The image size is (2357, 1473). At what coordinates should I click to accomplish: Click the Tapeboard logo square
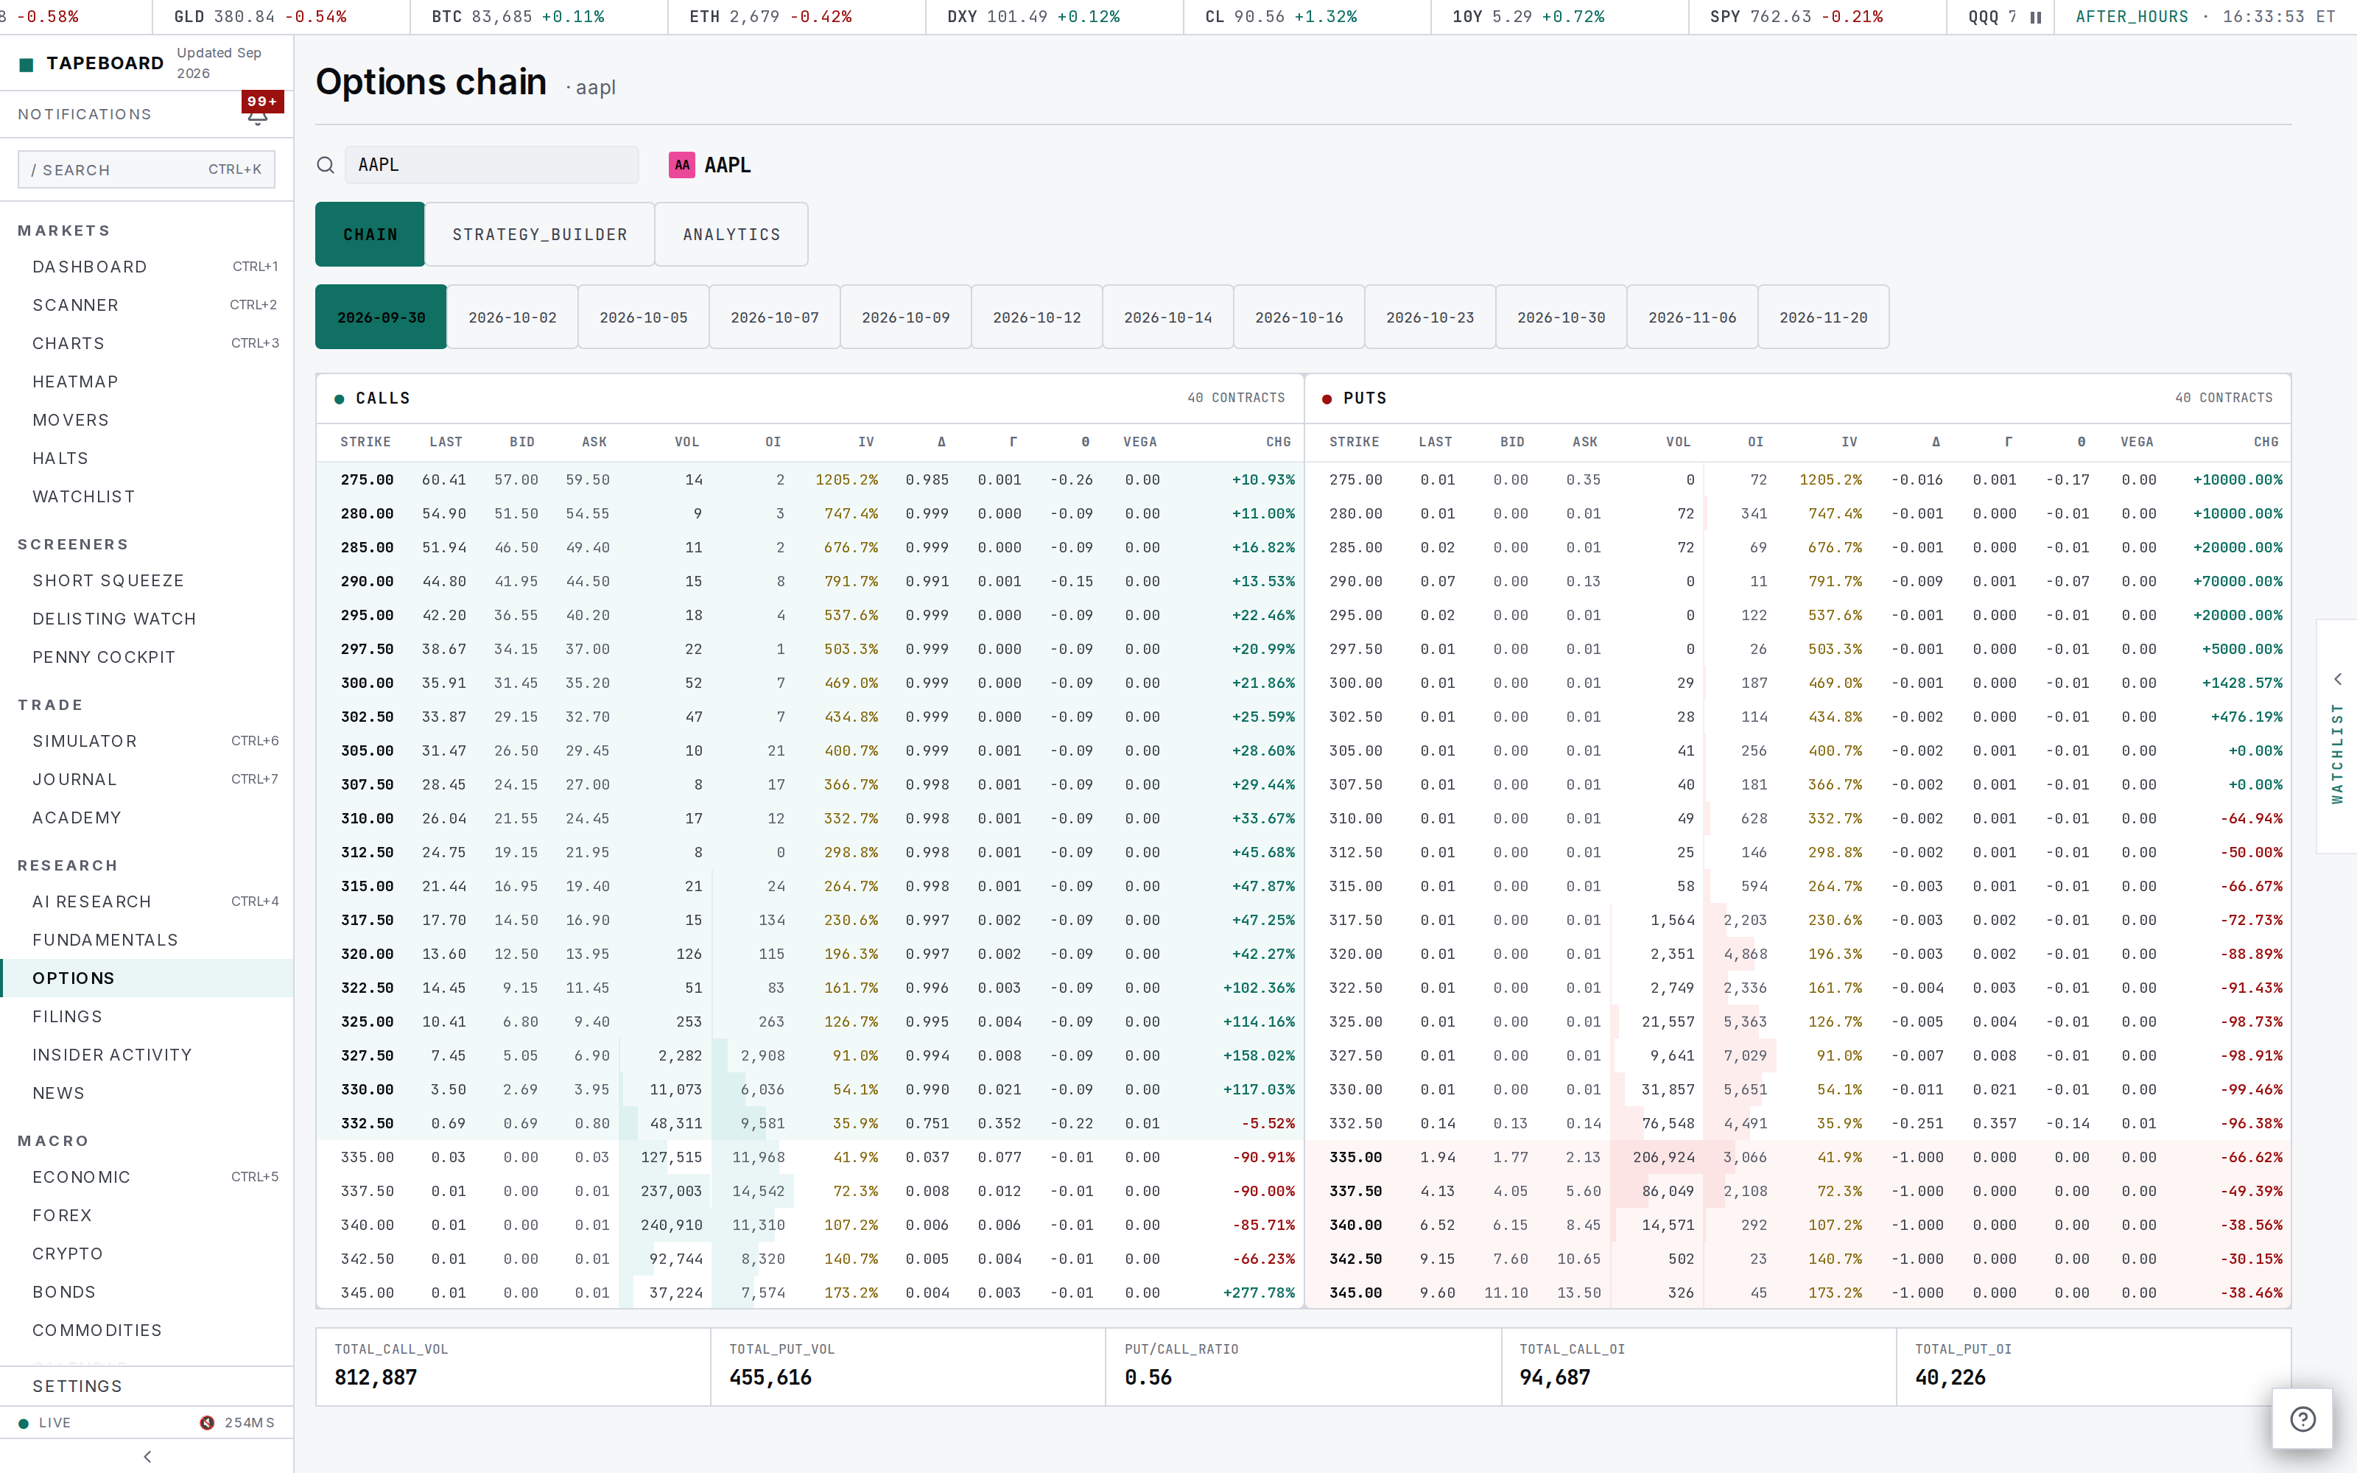coord(27,64)
